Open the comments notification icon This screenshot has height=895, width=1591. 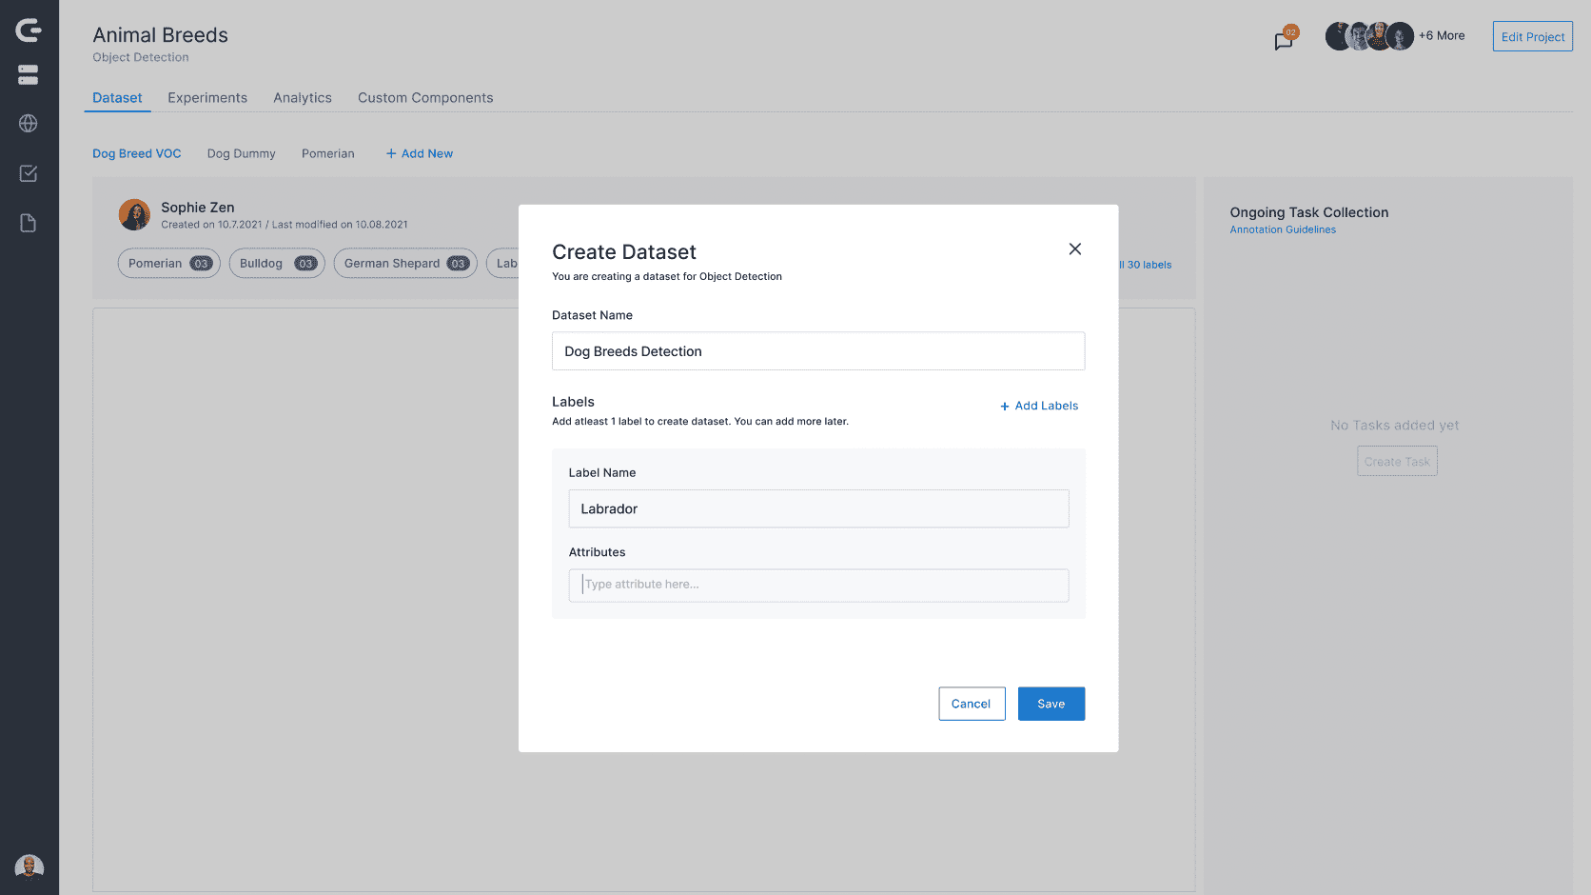pos(1284,40)
